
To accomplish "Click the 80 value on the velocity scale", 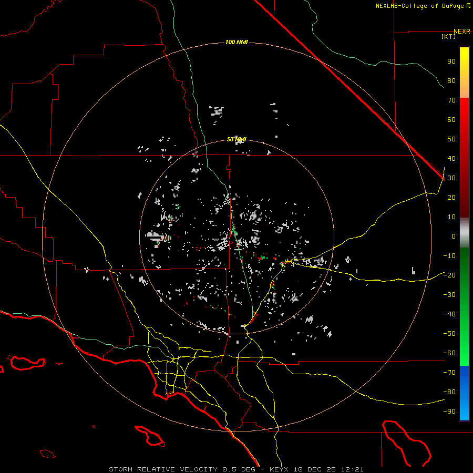I will 451,80.
